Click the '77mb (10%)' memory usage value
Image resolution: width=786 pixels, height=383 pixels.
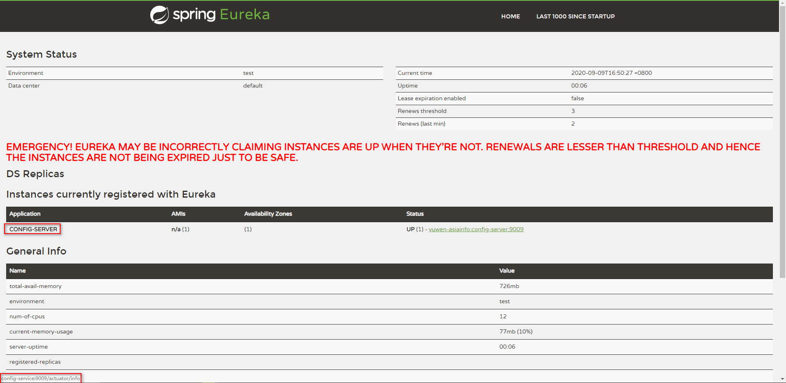(x=516, y=331)
